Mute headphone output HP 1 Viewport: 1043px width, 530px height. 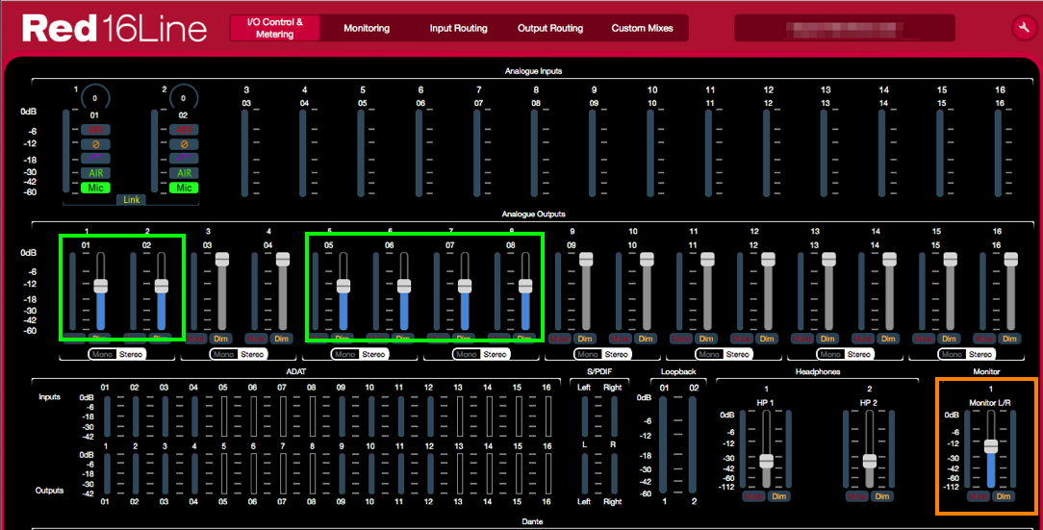click(754, 496)
